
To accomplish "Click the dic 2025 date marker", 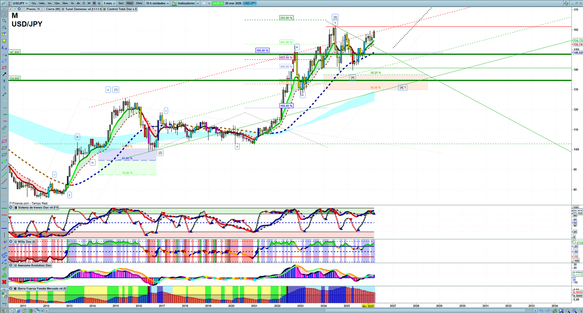I will [x=368, y=306].
